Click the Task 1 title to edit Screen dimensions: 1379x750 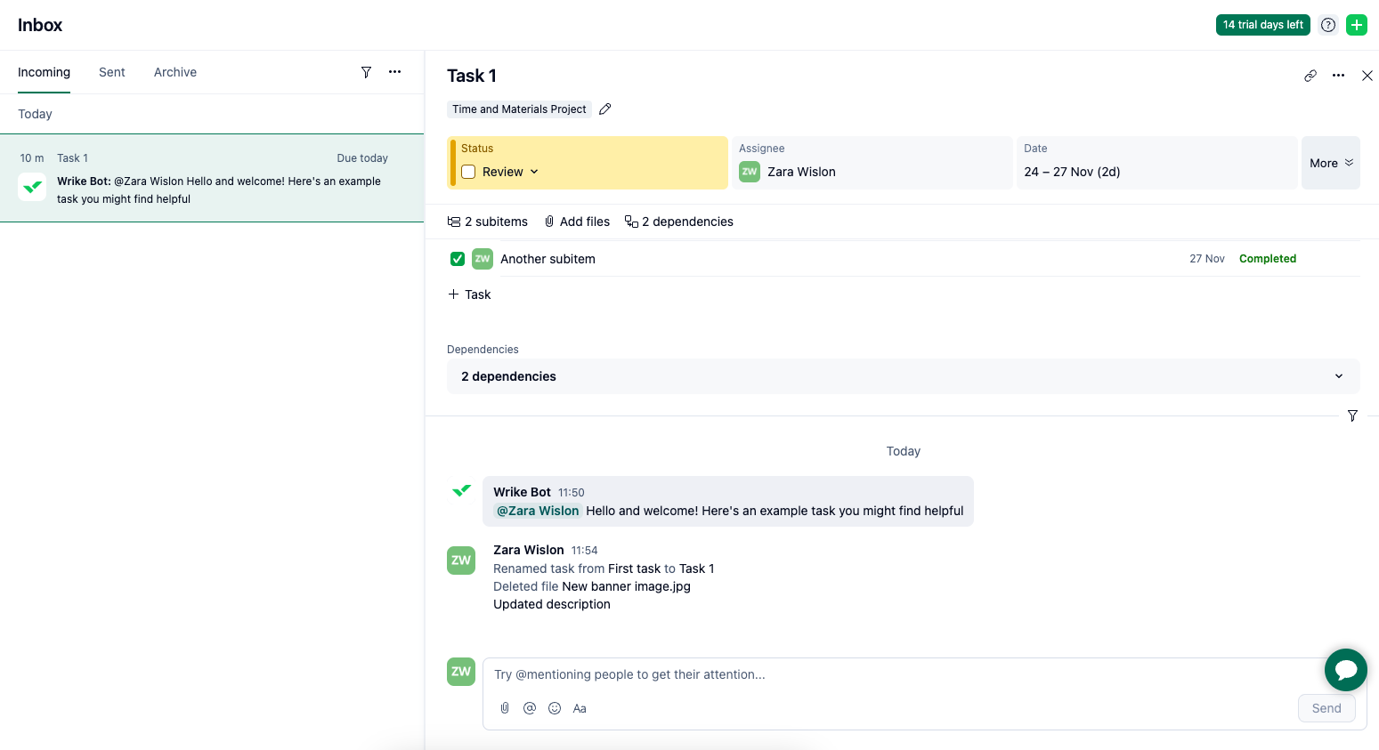click(x=472, y=76)
